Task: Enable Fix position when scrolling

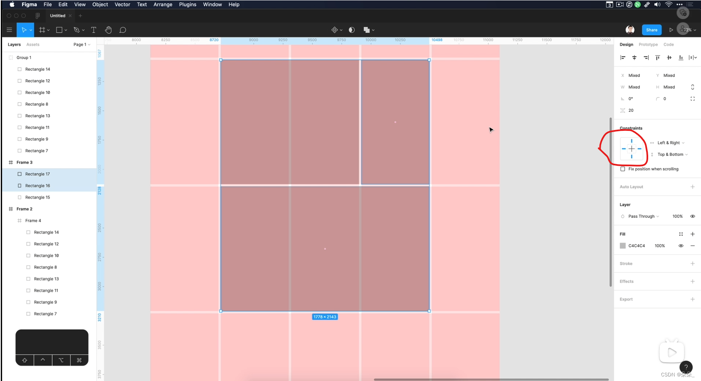Action: [623, 169]
